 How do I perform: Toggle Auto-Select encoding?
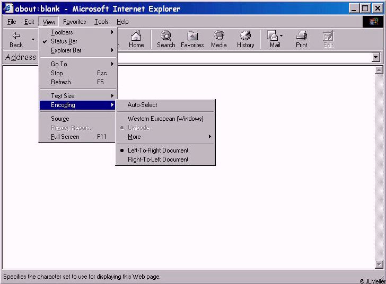tap(165, 105)
